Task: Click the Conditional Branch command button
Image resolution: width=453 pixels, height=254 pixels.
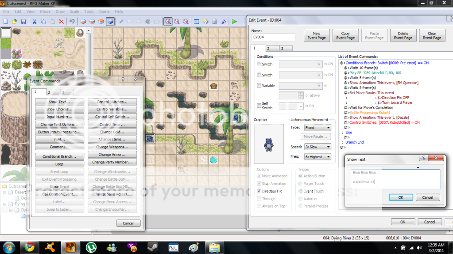Action: pos(59,156)
